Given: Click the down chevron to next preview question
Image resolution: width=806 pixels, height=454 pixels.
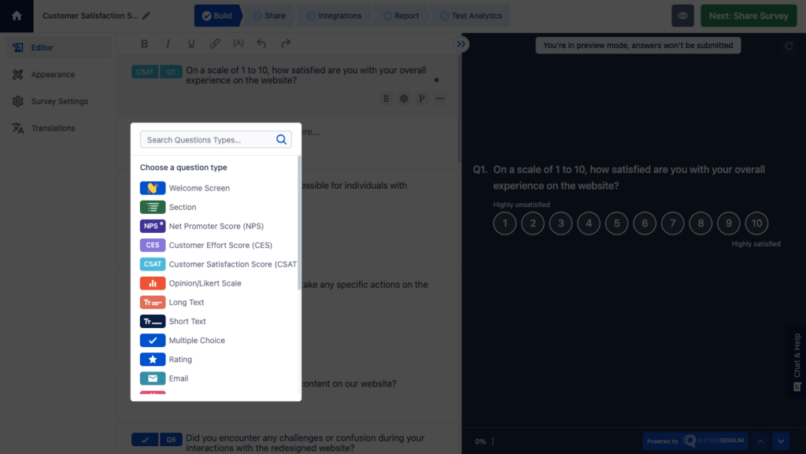Looking at the screenshot, I should [780, 441].
